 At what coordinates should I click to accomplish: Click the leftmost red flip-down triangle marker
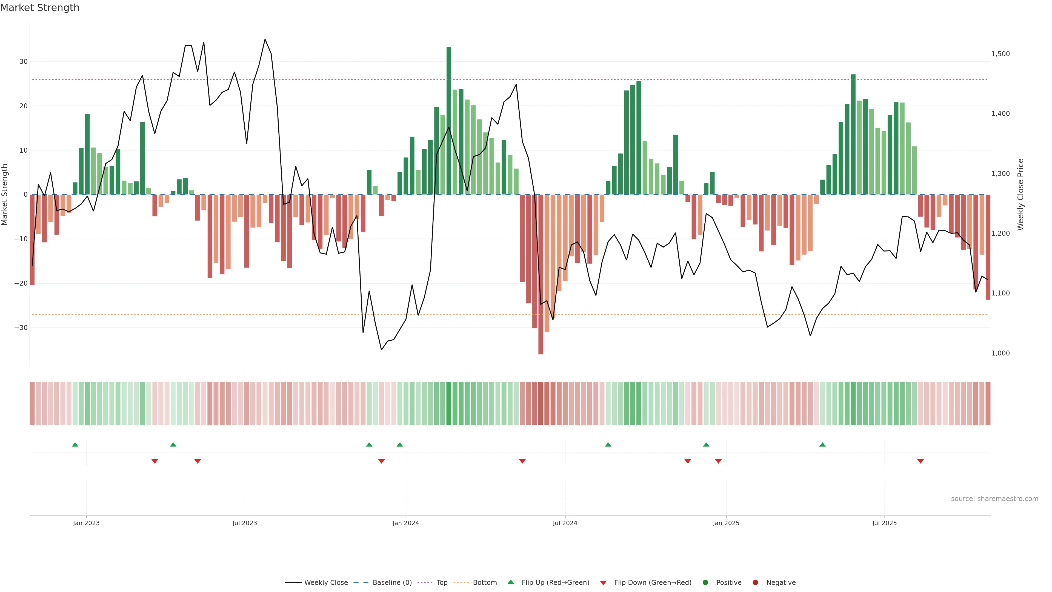155,461
